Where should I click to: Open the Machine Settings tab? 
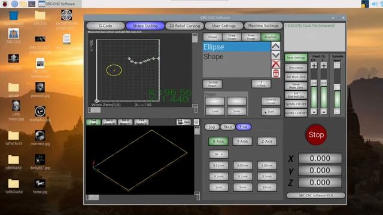263,26
